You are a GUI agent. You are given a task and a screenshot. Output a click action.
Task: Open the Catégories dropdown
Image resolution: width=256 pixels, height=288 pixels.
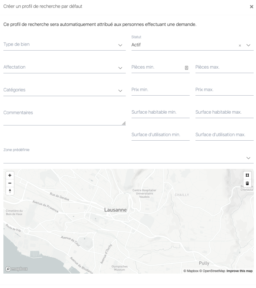coord(121,90)
